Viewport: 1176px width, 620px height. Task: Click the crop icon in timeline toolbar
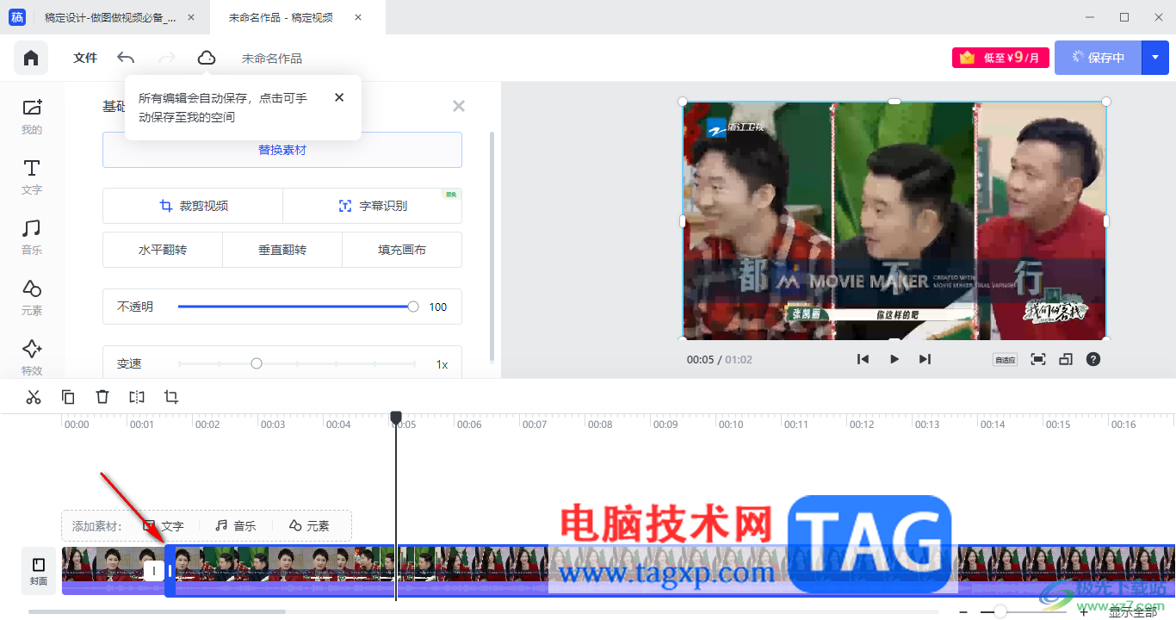click(171, 397)
